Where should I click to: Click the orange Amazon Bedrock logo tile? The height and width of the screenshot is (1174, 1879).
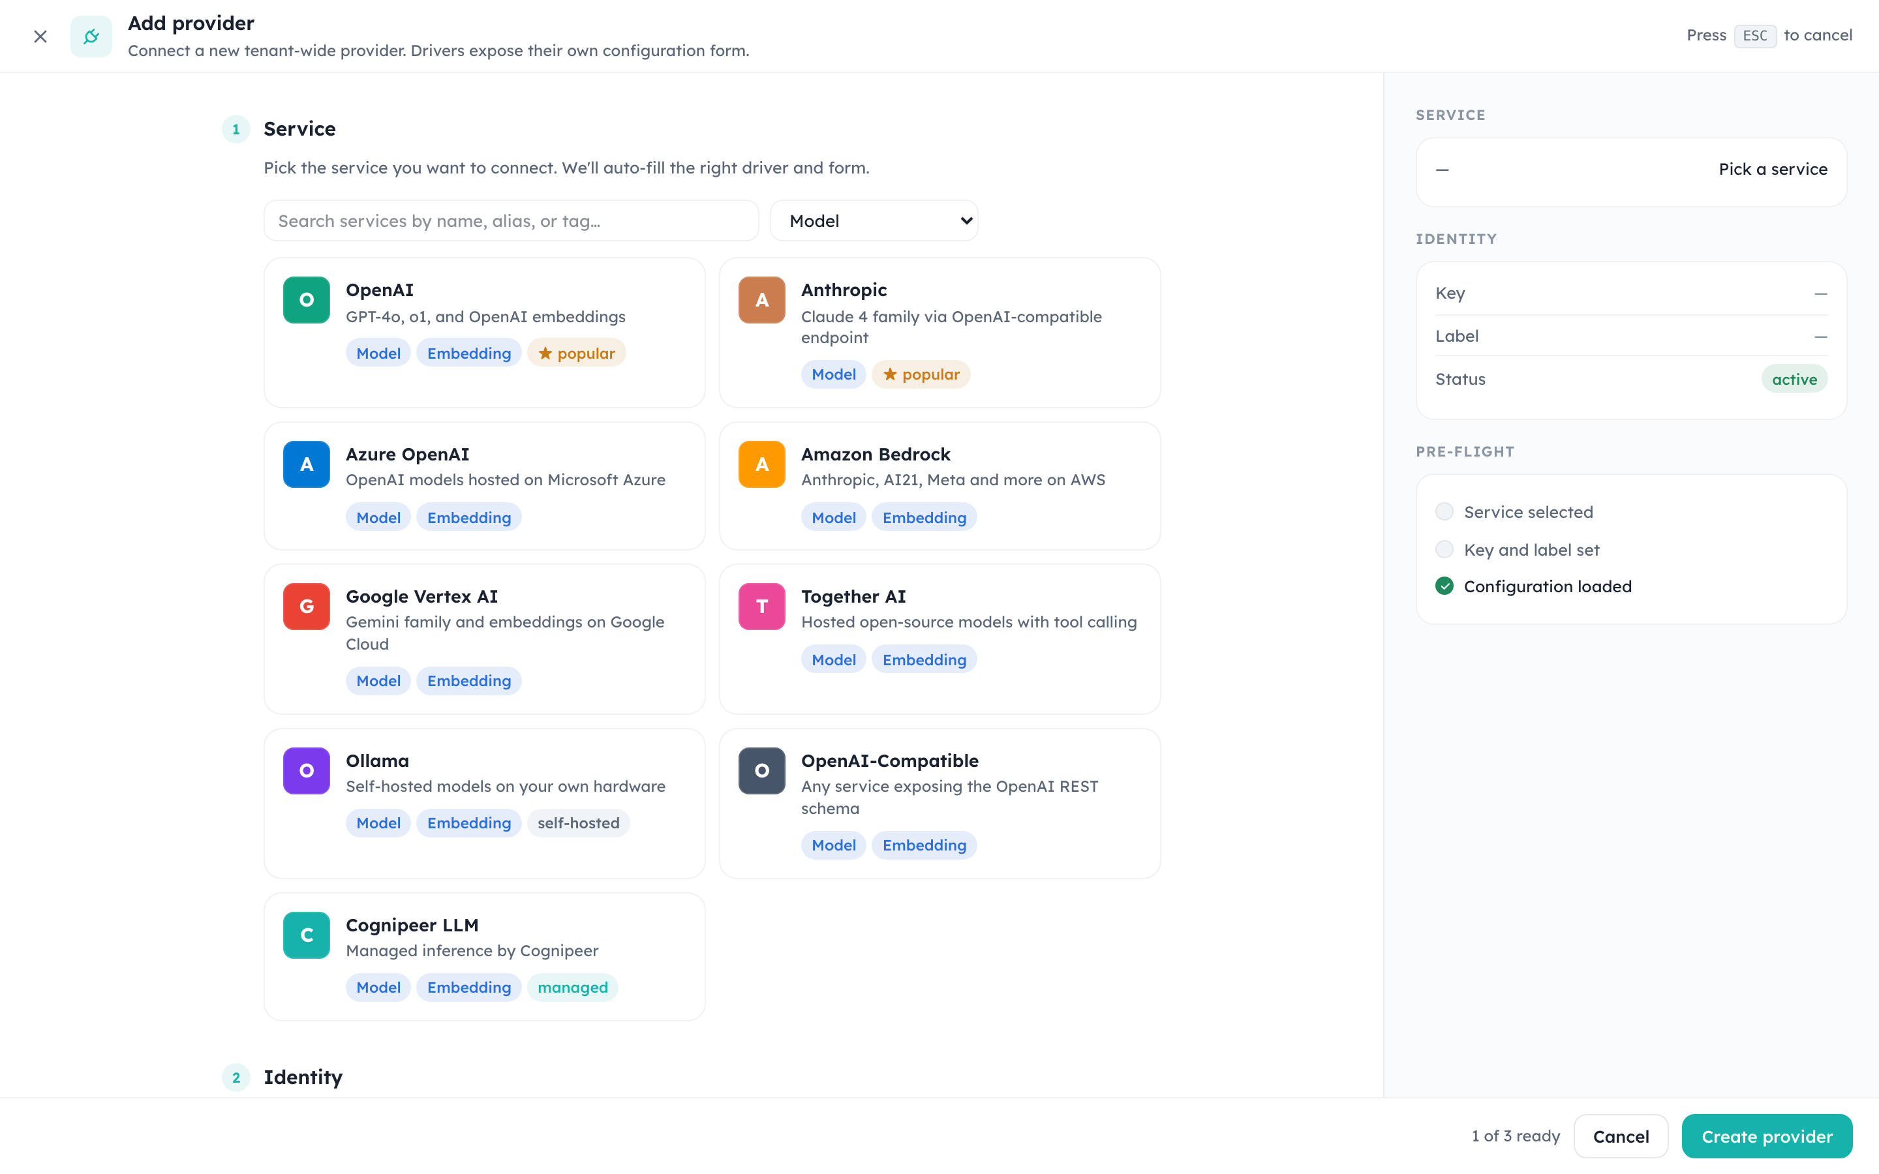[761, 464]
